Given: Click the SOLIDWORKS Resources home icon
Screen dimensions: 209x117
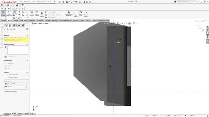Looking at the screenshot, I should click(x=208, y=27).
